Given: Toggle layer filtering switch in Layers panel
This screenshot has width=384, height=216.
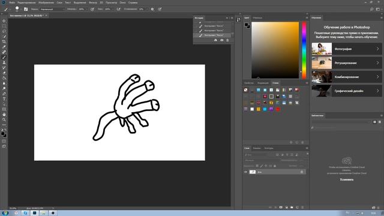Looking at the screenshot, I should 307,154.
